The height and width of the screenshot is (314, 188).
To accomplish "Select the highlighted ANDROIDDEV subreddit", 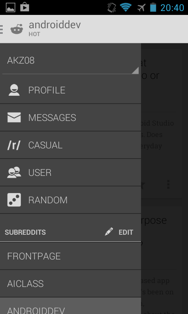I will coord(70,306).
